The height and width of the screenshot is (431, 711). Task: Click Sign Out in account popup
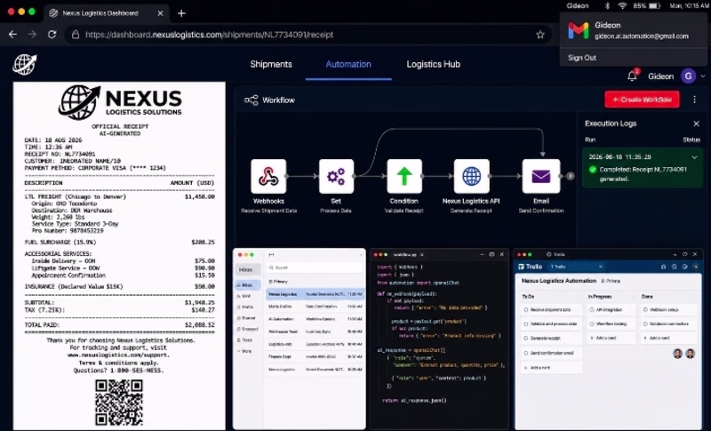tap(582, 58)
